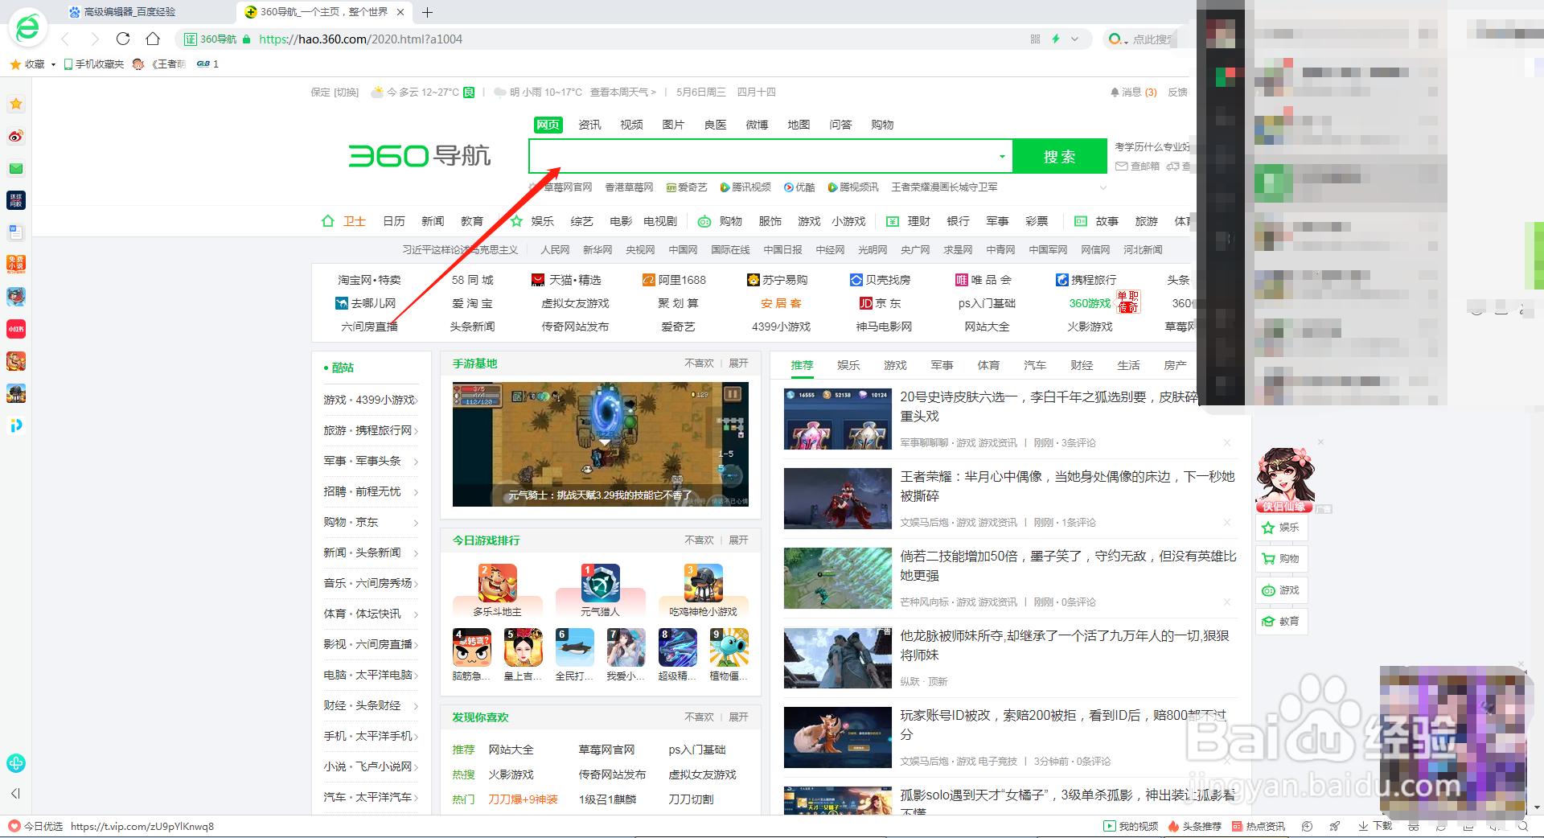Open green mail icon in sidebar
Screen dimensions: 1544x838
[x=16, y=168]
